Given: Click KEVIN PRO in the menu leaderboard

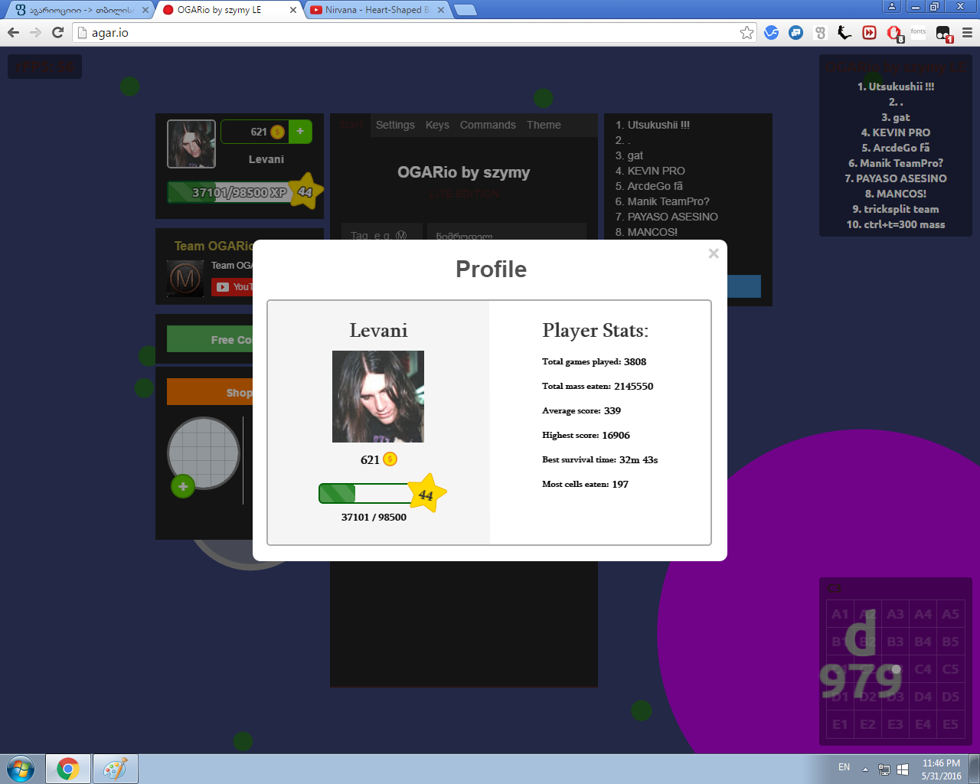Looking at the screenshot, I should (x=650, y=171).
